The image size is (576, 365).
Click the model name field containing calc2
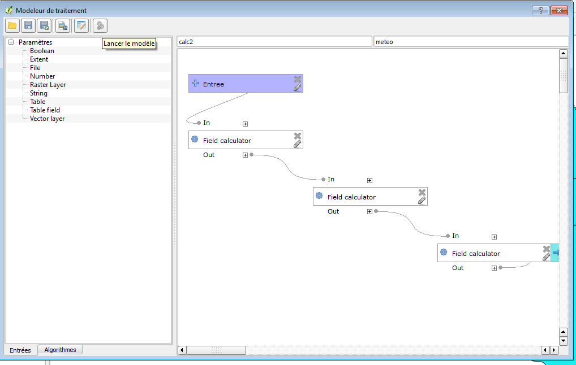point(274,41)
